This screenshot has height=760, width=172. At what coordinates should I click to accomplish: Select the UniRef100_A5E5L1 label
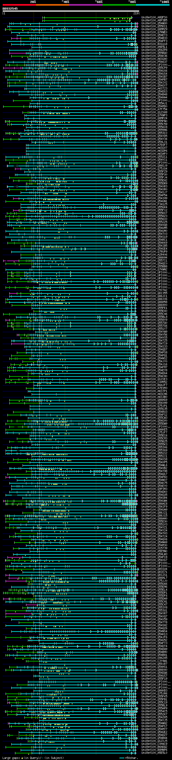pos(154,47)
